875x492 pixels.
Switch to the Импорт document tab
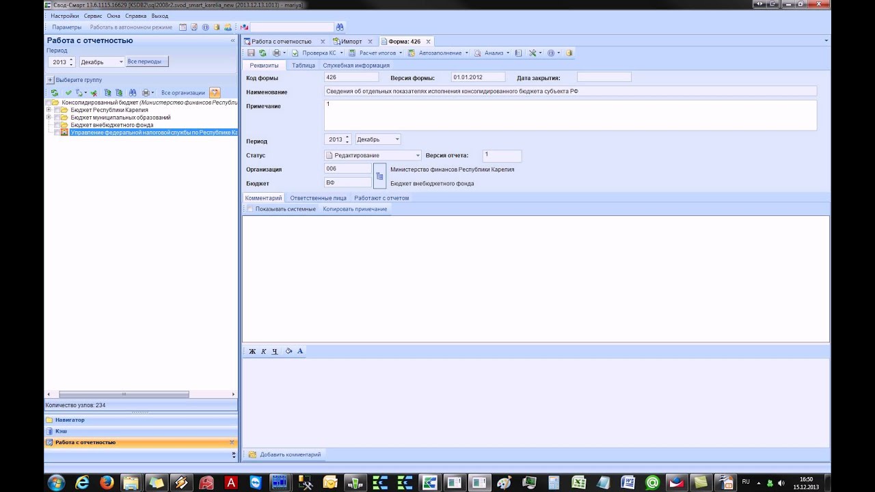(x=351, y=42)
